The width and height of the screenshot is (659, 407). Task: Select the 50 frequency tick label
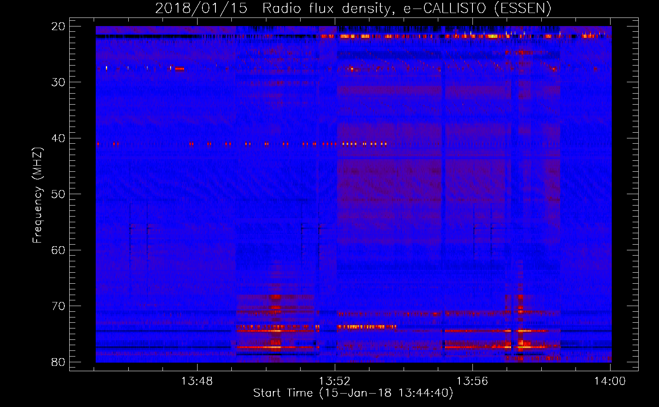point(58,194)
